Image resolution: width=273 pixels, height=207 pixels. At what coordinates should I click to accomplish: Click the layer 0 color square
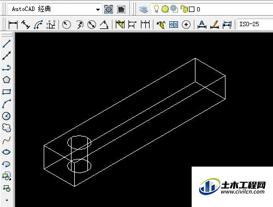coord(192,9)
